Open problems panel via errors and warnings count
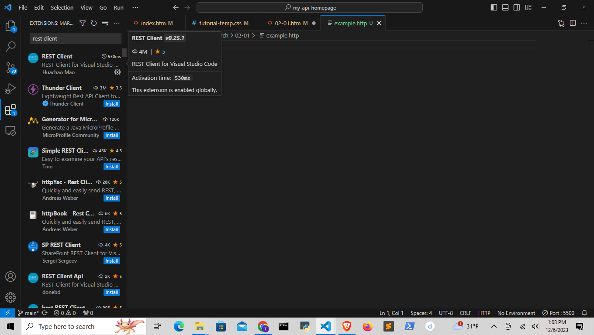The height and width of the screenshot is (335, 594). 65,313
